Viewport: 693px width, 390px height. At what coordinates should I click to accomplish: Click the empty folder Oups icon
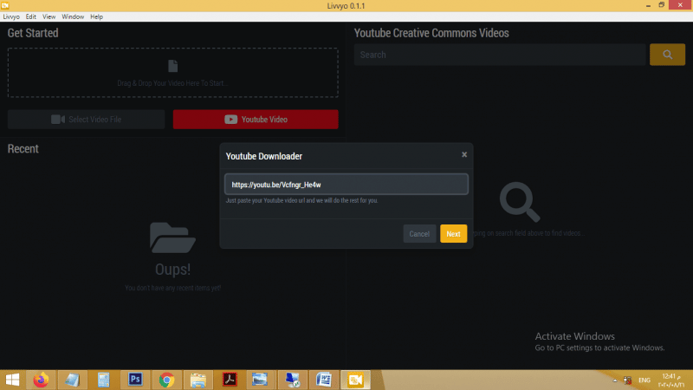point(172,237)
